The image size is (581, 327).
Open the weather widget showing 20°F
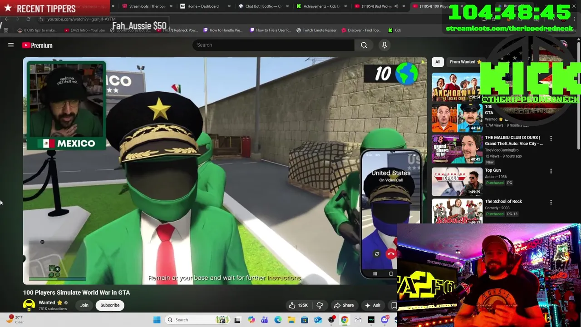(x=15, y=320)
